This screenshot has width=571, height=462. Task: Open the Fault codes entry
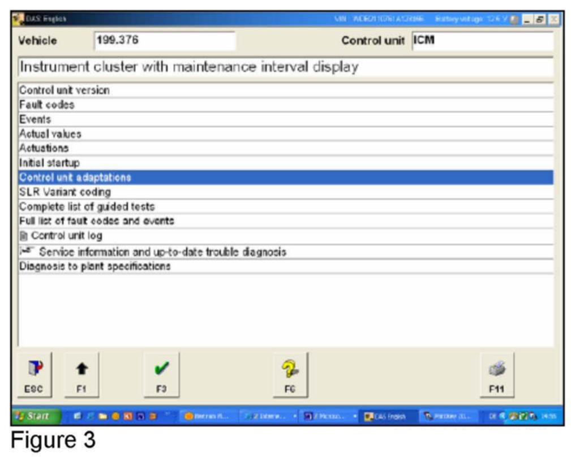tap(47, 105)
